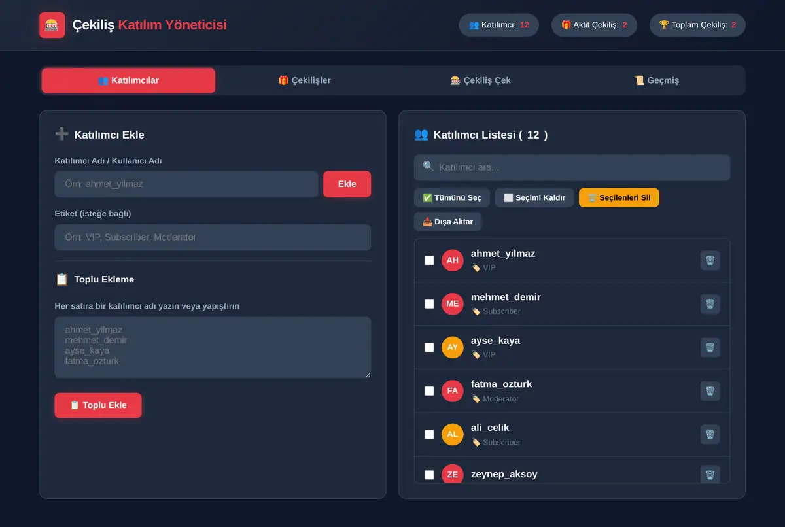This screenshot has height=527, width=785.
Task: Click the Toplam Çekiliş: 2 badge
Action: coord(697,25)
